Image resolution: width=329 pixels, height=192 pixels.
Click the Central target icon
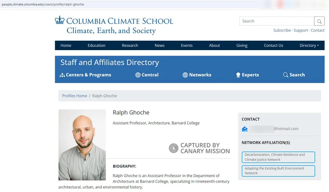pos(138,75)
